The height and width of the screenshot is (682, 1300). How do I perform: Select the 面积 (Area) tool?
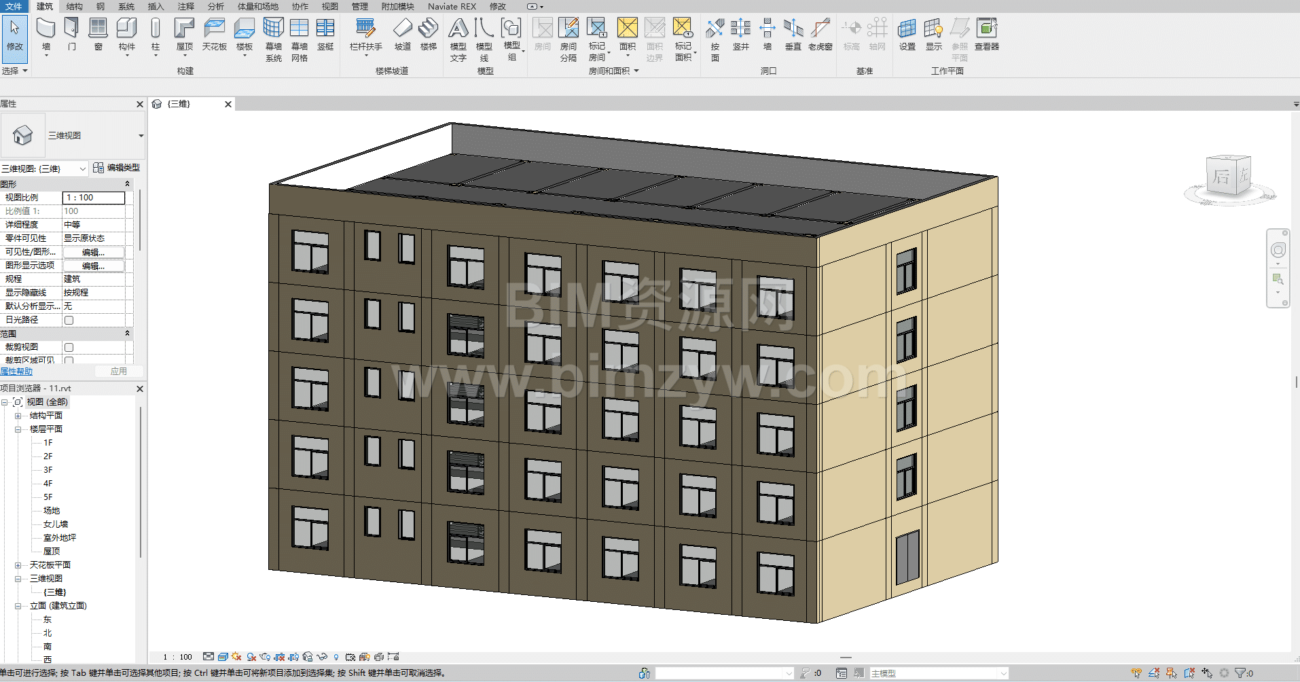coord(628,35)
